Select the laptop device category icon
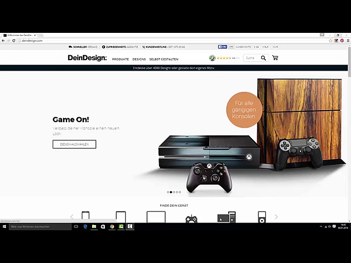 tap(156, 217)
